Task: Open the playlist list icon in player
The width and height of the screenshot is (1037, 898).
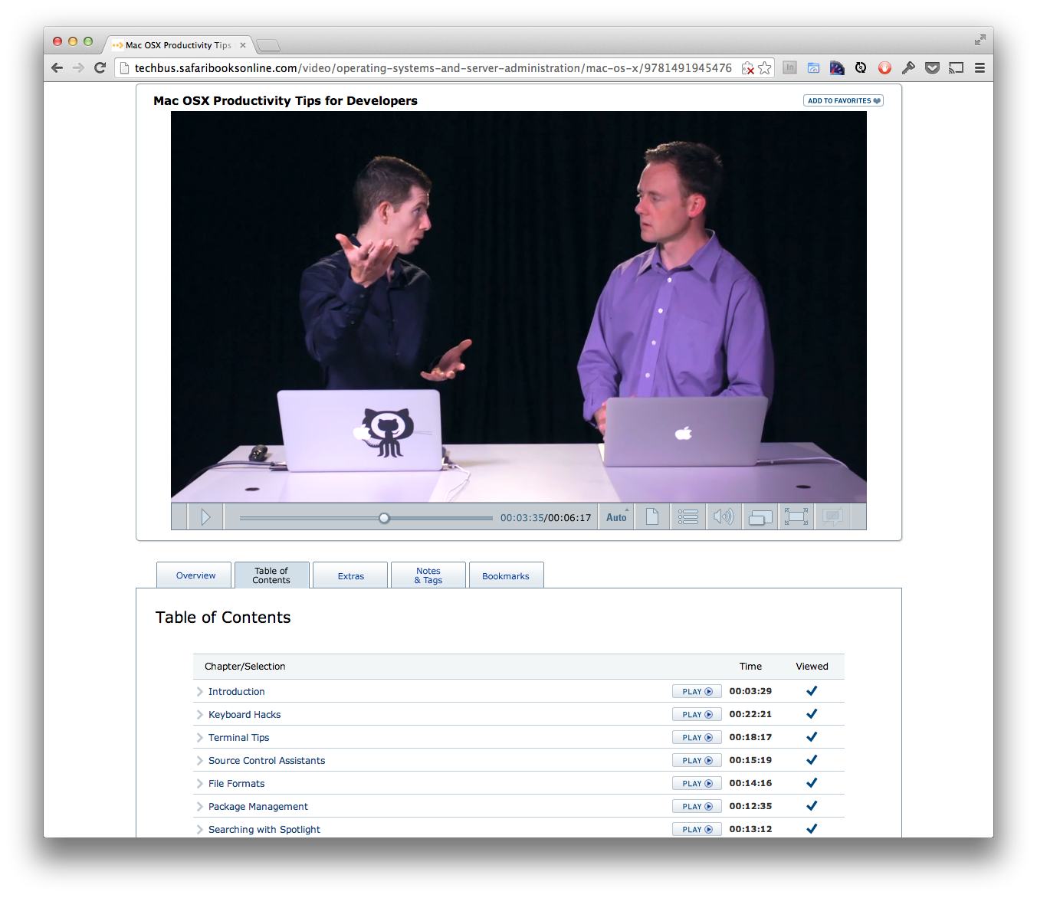Action: click(688, 517)
